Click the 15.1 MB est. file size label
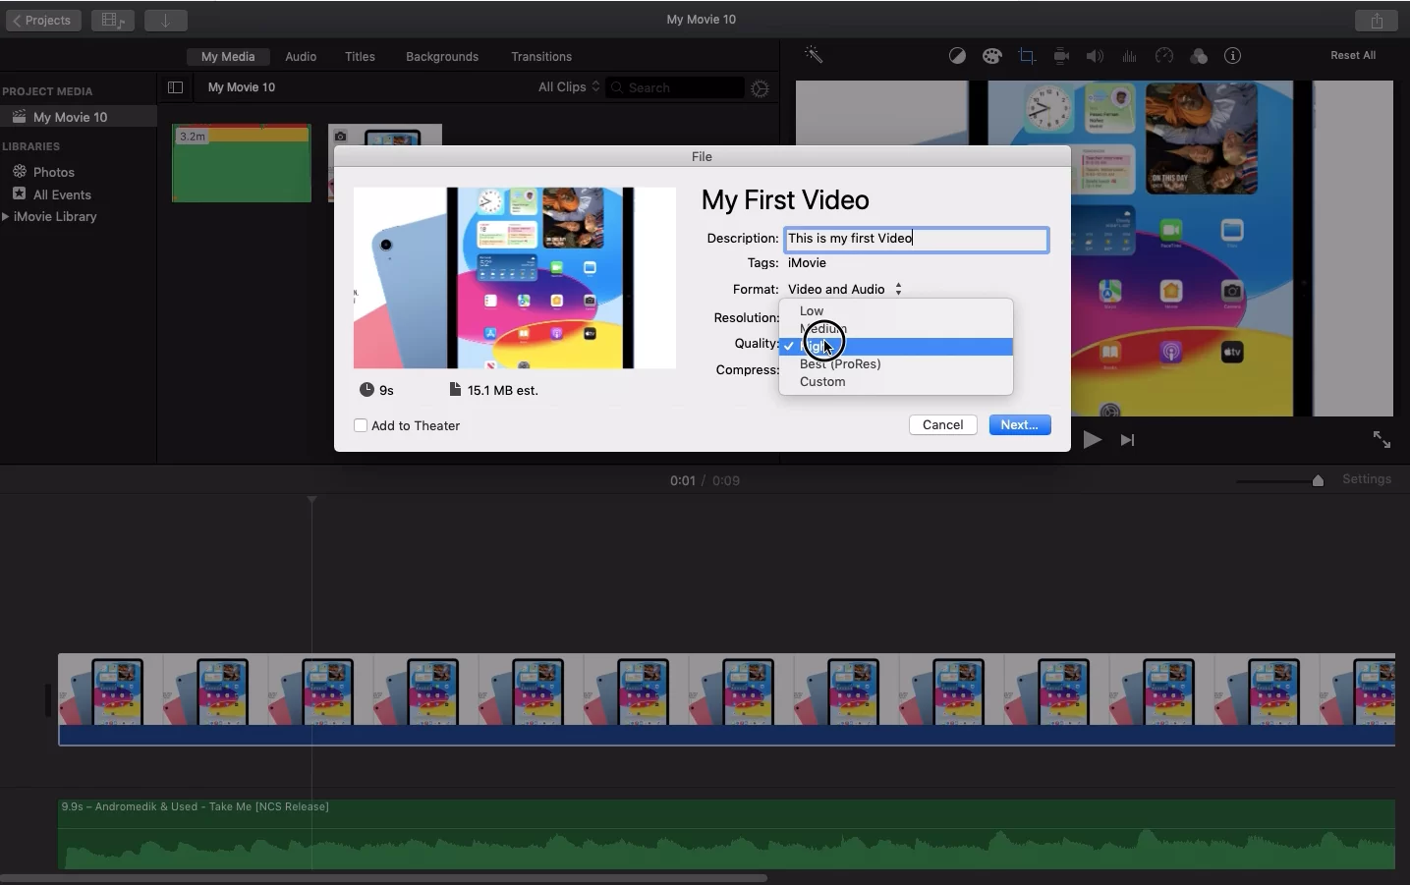This screenshot has height=885, width=1410. coord(493,390)
